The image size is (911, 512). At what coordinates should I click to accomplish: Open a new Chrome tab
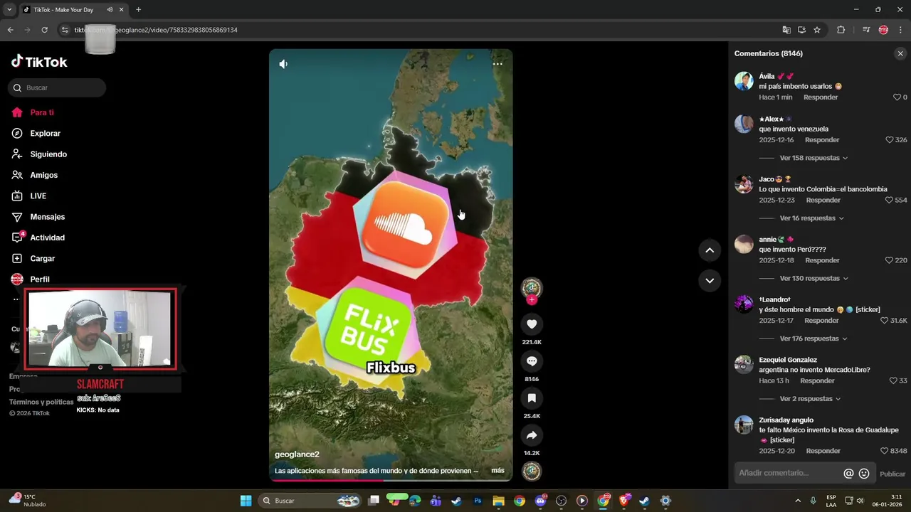(x=138, y=9)
